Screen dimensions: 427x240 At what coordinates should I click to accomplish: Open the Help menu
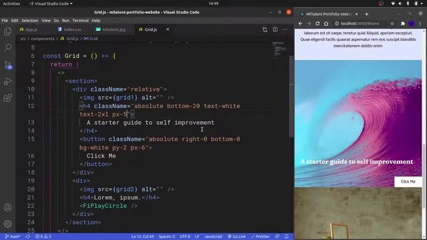96,21
